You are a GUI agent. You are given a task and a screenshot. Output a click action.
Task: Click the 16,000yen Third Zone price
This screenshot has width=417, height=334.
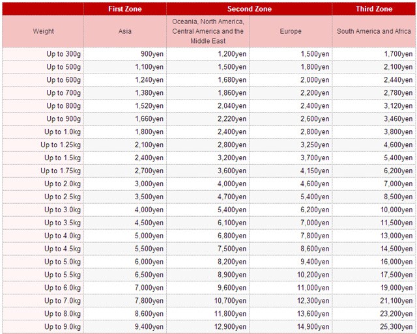(x=397, y=262)
